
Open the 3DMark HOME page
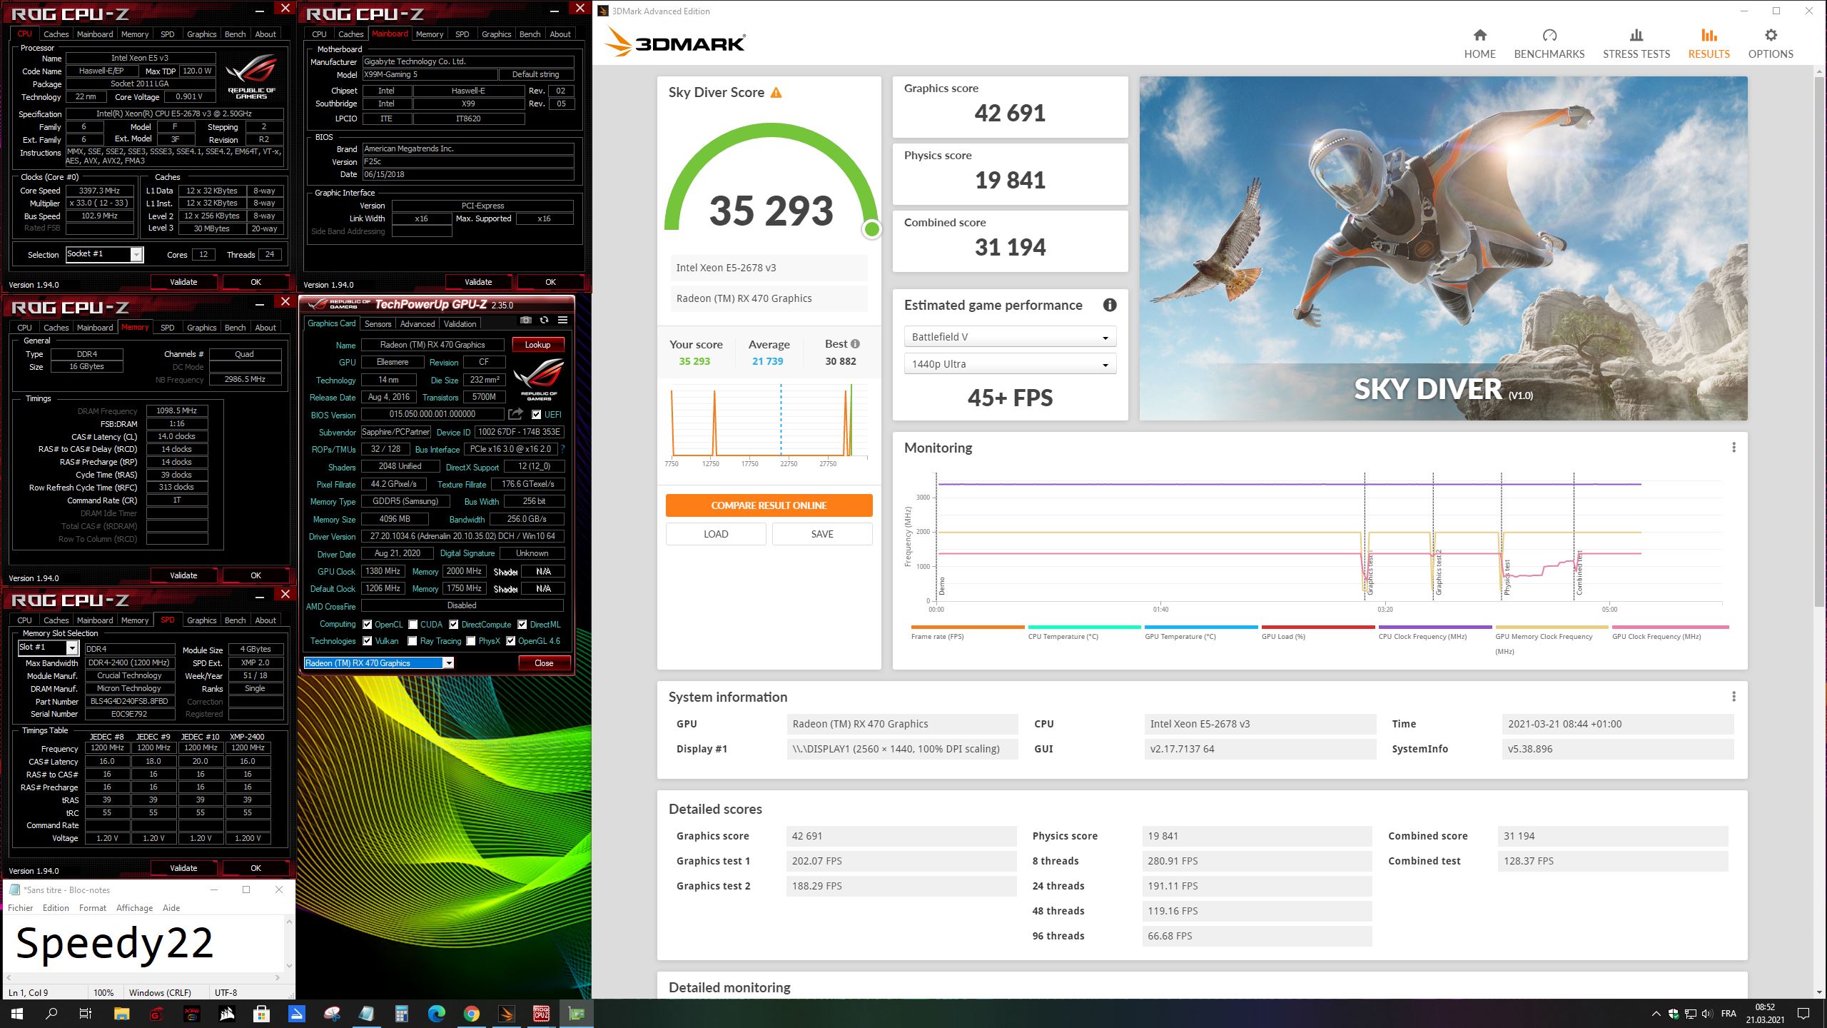(x=1479, y=44)
